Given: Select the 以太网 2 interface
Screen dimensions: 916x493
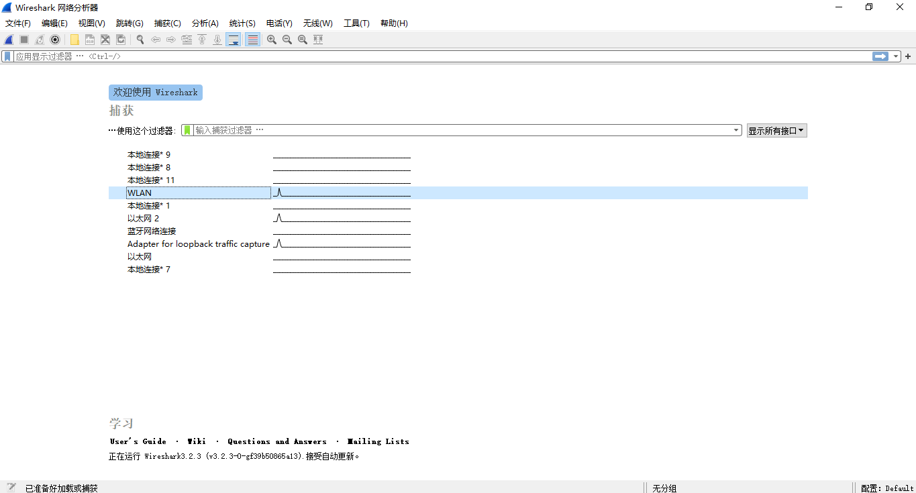Looking at the screenshot, I should 143,219.
